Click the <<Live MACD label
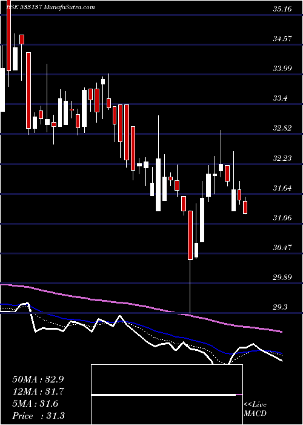This screenshot has width=303, height=425. click(255, 409)
